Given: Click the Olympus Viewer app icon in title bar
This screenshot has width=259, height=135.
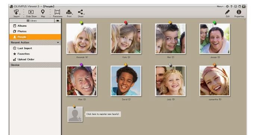Looking at the screenshot, I should [x=11, y=6].
